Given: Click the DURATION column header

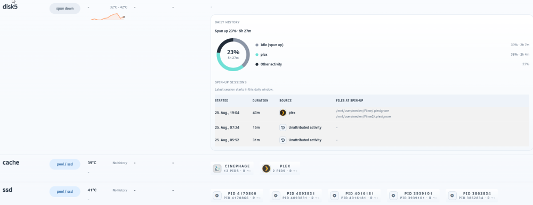Looking at the screenshot, I should click(x=261, y=100).
